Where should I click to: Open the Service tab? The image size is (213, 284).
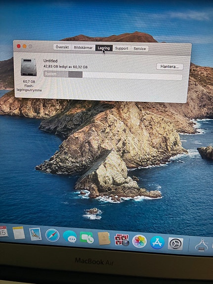(x=139, y=48)
